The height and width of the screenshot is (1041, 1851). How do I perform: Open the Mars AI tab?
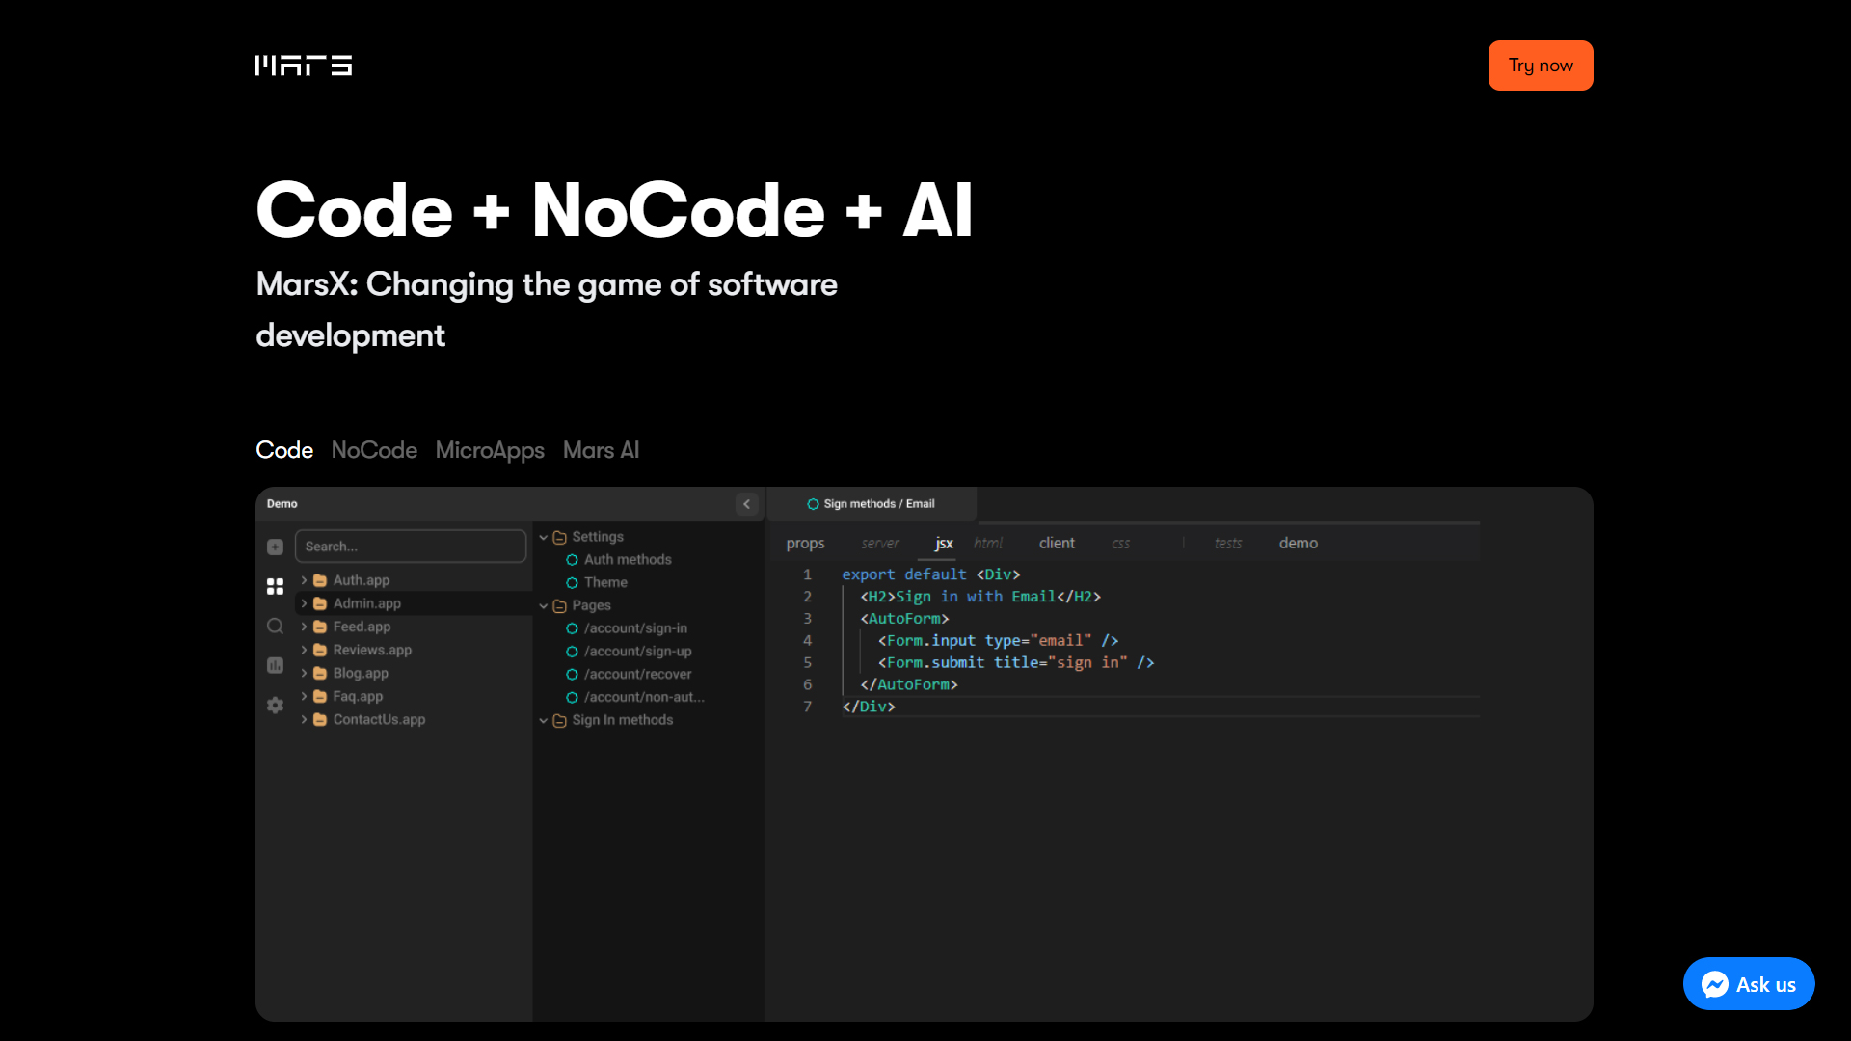tap(601, 450)
